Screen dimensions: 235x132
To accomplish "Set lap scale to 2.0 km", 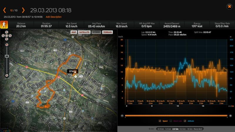I will coord(175,129).
